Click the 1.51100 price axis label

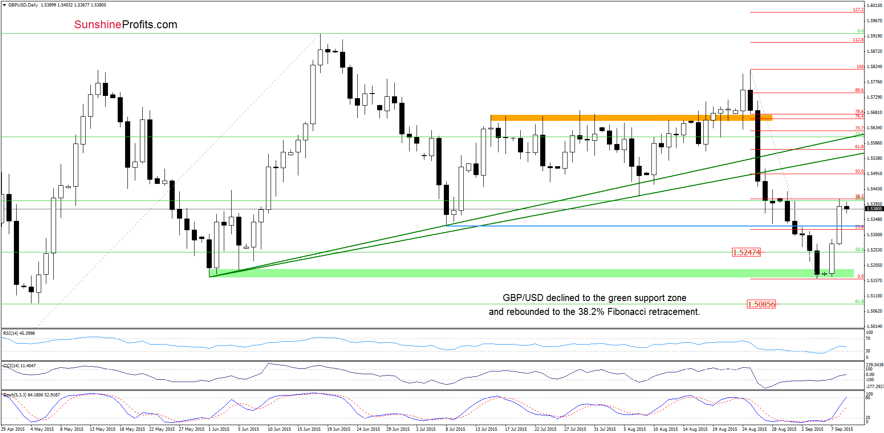coord(874,296)
